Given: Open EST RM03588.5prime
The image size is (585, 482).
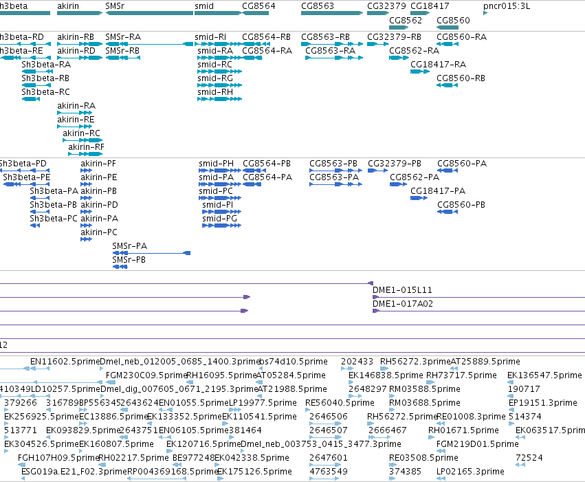Looking at the screenshot, I should click(x=425, y=389).
